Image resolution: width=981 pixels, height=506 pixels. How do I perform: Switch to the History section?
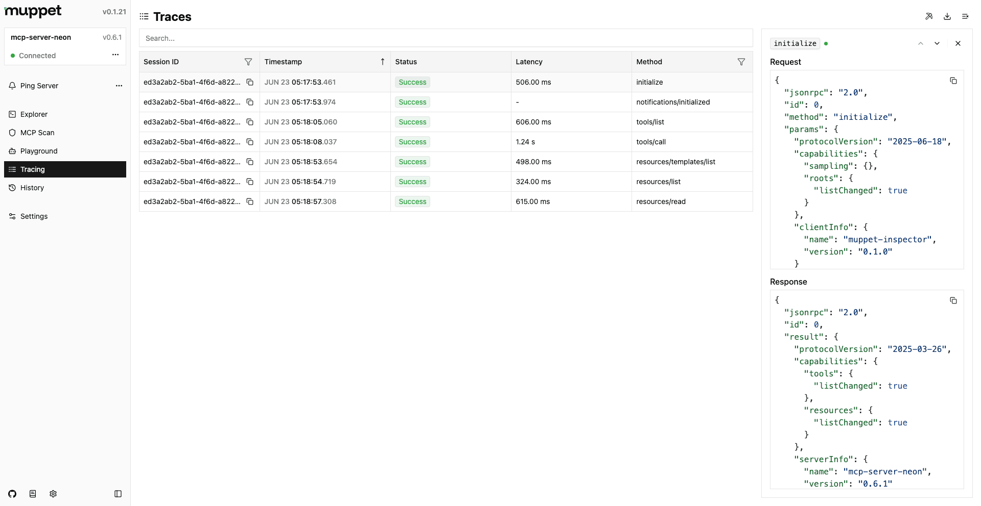pos(32,188)
